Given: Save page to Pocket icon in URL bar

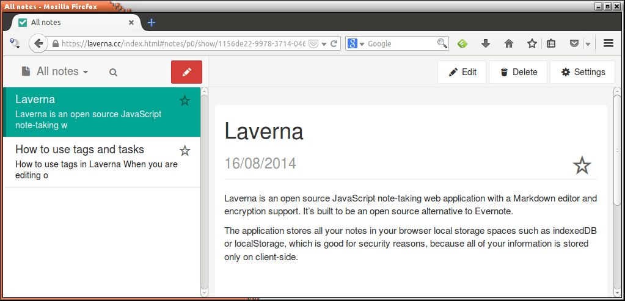Looking at the screenshot, I should [x=313, y=43].
